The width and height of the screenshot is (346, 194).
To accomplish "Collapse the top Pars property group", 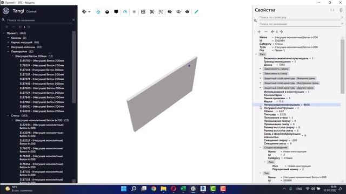I will click(x=256, y=54).
